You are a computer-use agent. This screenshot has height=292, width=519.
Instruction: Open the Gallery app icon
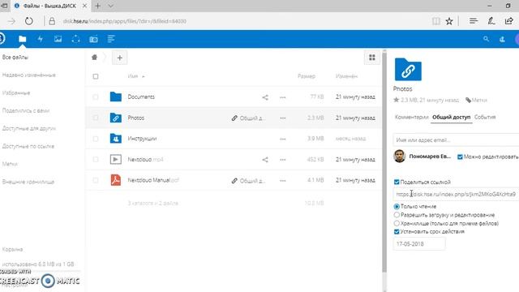pyautogui.click(x=58, y=39)
